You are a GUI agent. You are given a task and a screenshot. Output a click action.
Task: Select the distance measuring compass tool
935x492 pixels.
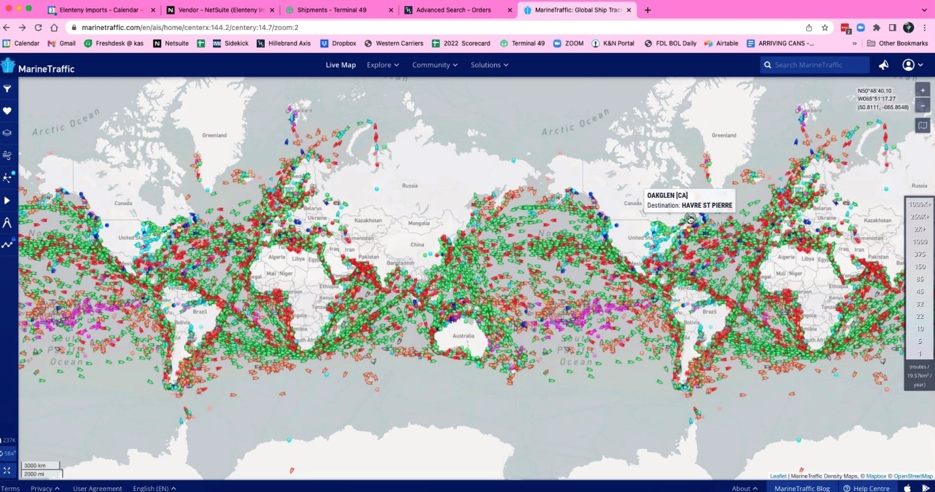tap(7, 223)
